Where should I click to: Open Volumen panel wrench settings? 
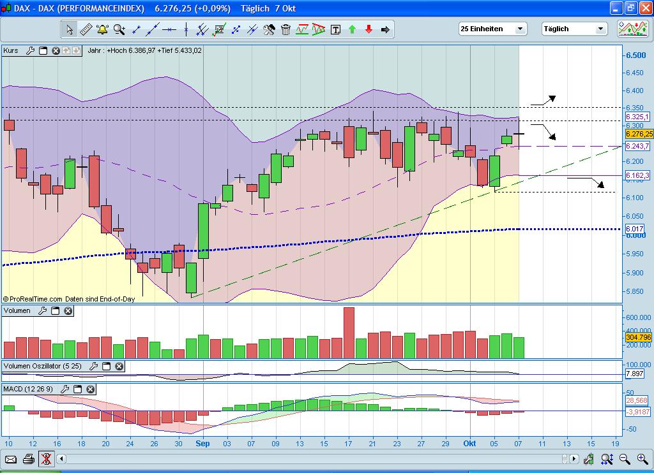coord(42,310)
